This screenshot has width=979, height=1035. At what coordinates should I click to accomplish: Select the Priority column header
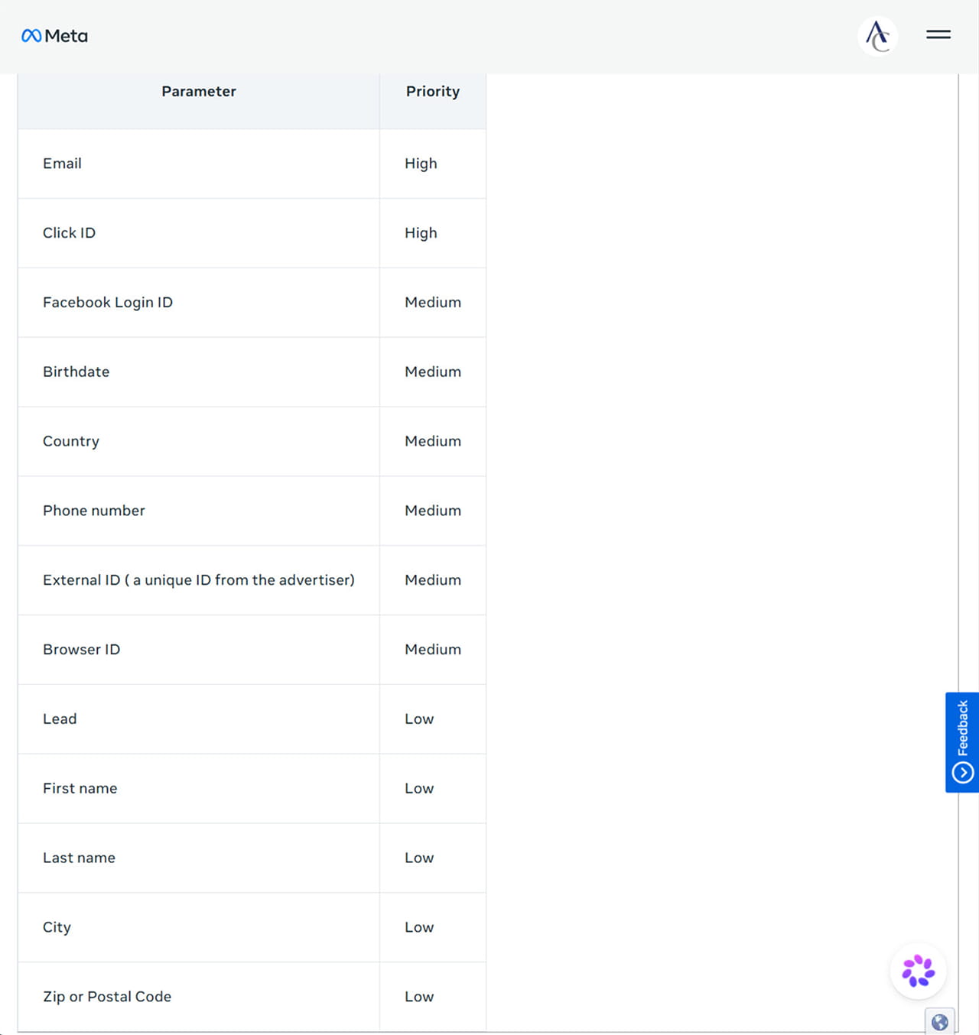point(433,92)
